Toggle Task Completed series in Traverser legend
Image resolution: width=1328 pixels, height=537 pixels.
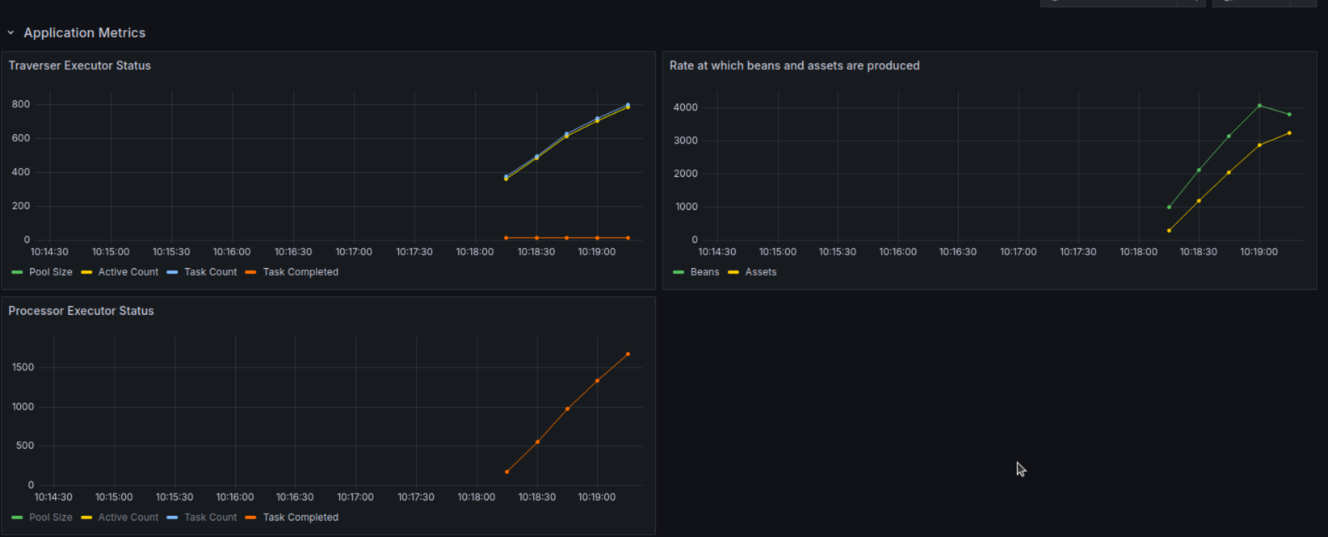300,272
